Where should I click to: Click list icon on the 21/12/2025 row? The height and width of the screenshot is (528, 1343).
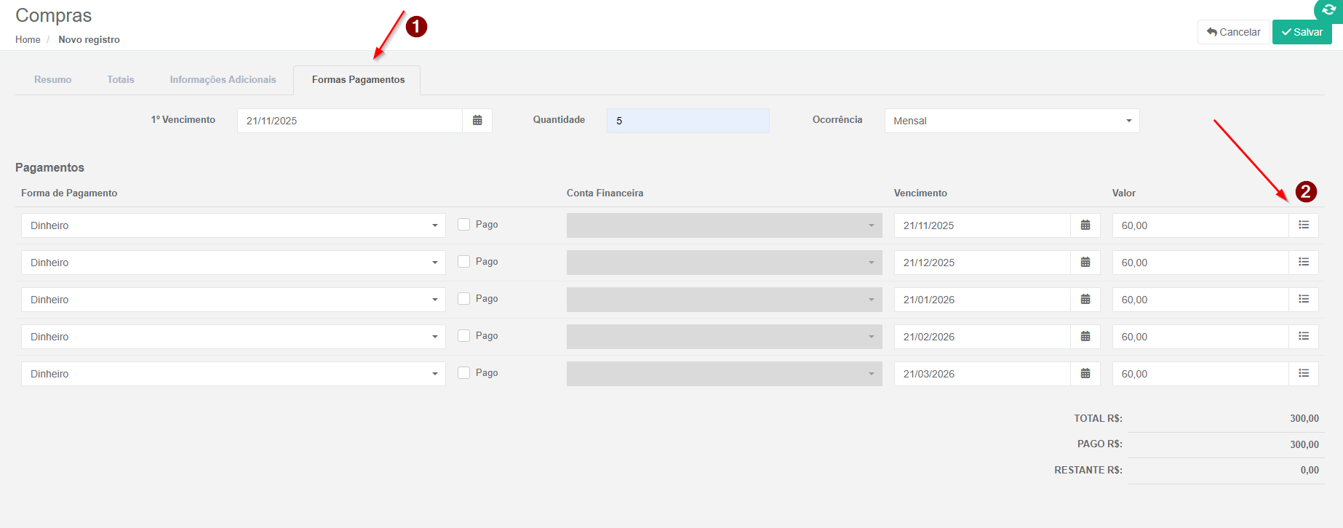[1303, 263]
